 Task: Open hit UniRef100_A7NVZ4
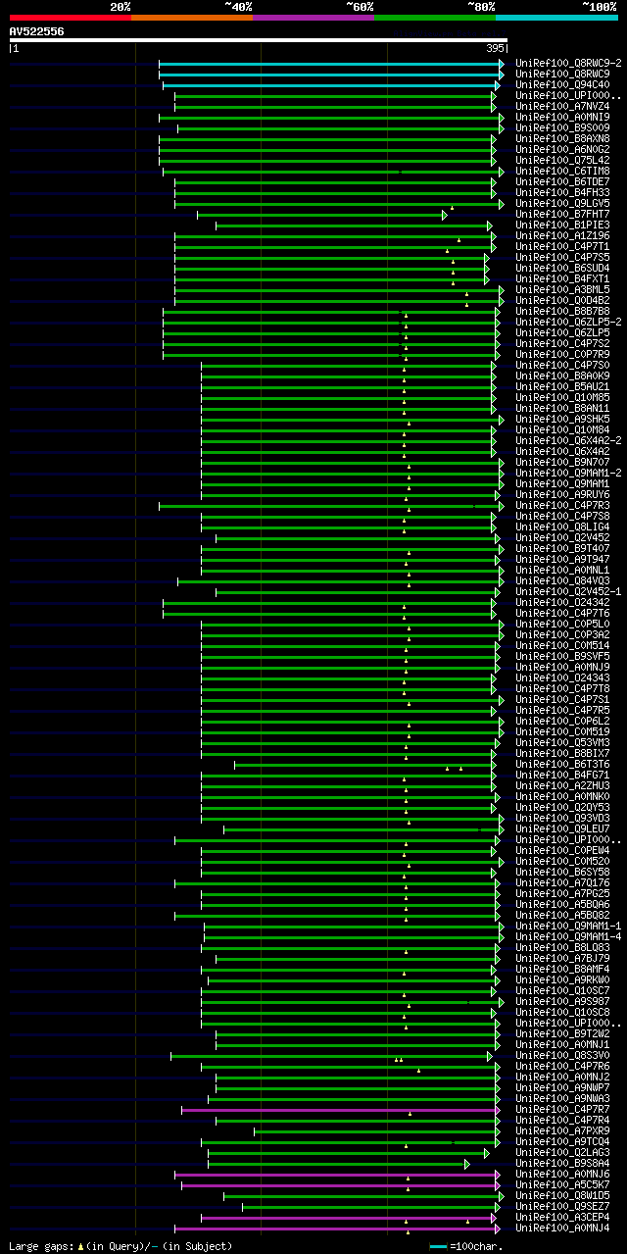[x=563, y=106]
